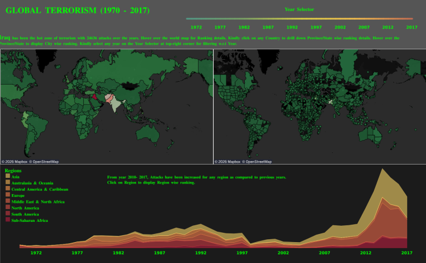426x263 pixels.
Task: Select Middle East & North Africa region label
Action: [x=38, y=202]
